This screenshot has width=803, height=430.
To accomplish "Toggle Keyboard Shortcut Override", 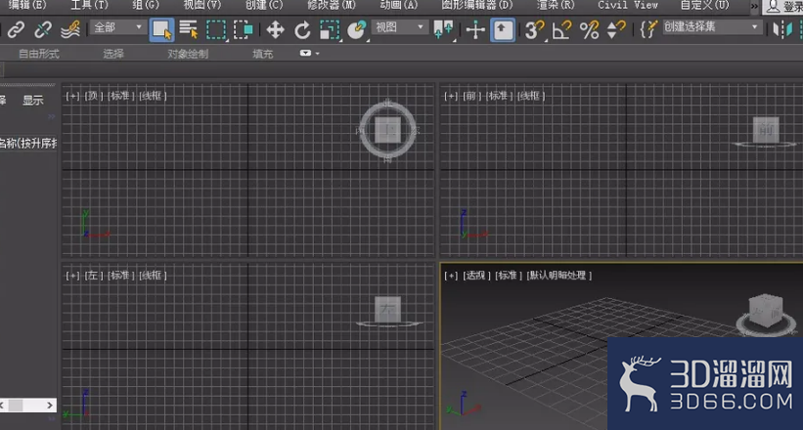I will [x=503, y=29].
